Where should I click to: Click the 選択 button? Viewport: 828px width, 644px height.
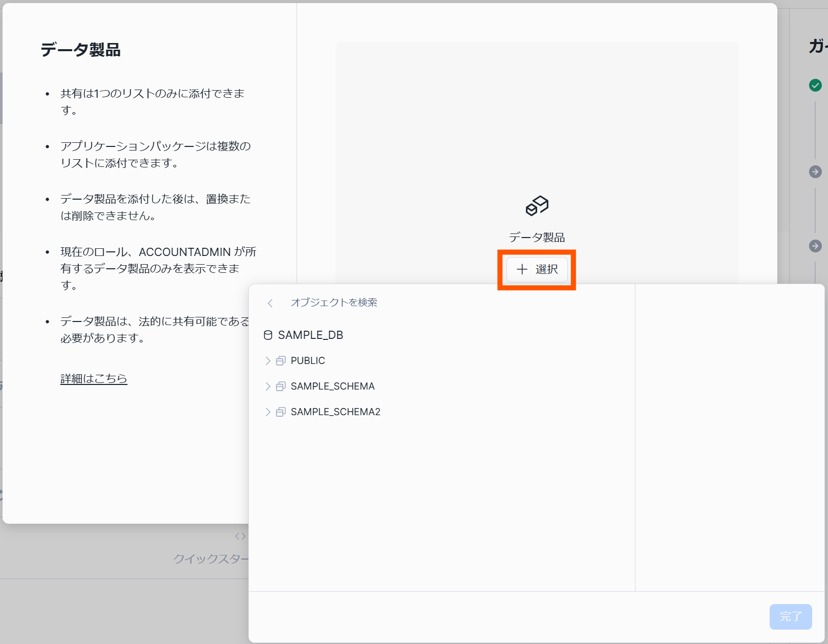[537, 270]
